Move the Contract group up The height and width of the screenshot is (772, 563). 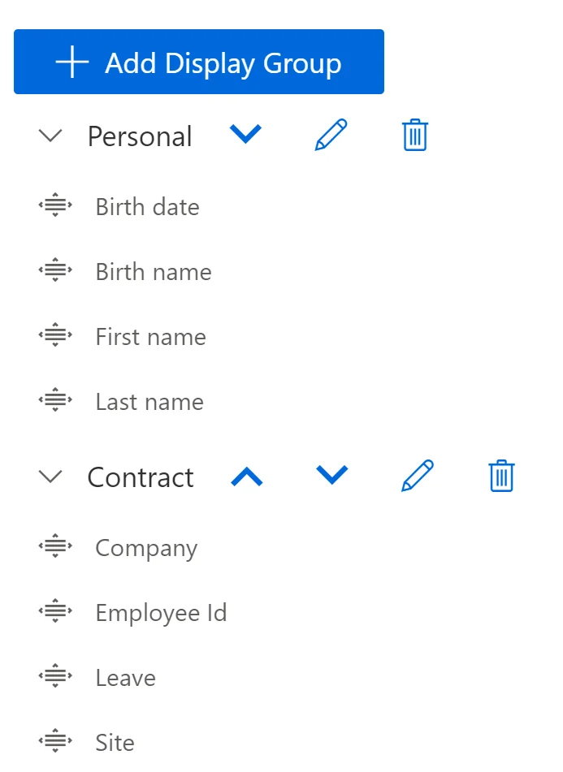247,477
